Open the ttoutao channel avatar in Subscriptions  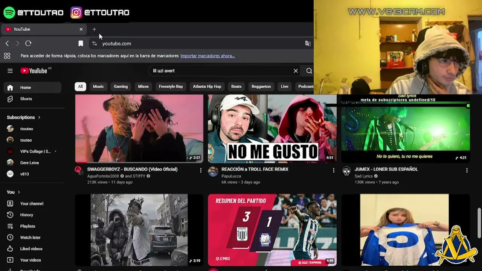coord(10,129)
